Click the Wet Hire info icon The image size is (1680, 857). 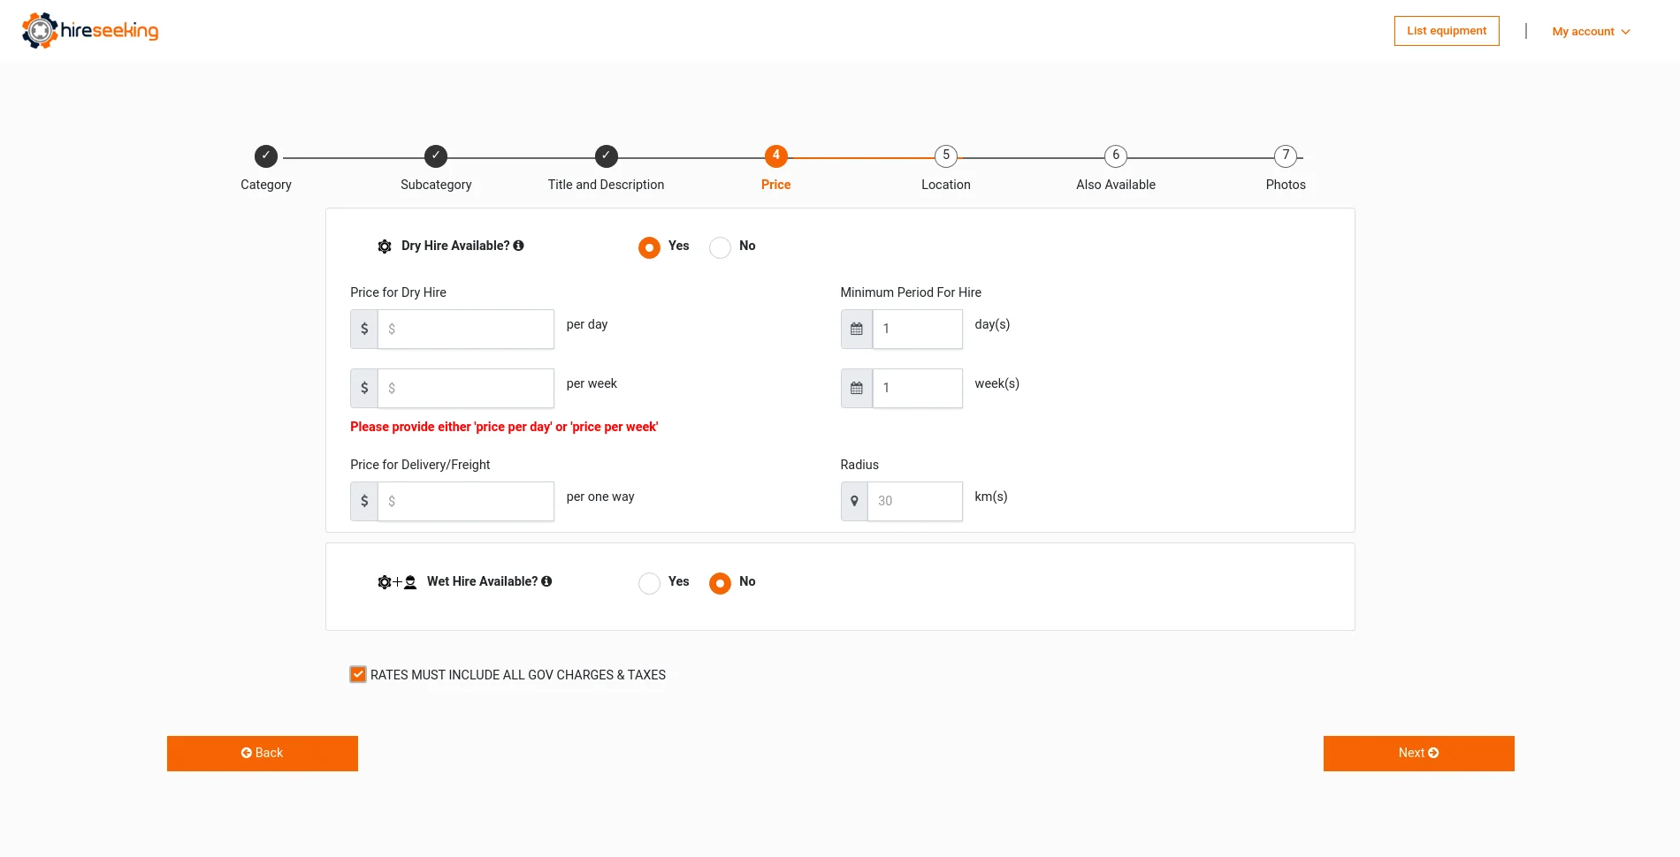pos(546,581)
